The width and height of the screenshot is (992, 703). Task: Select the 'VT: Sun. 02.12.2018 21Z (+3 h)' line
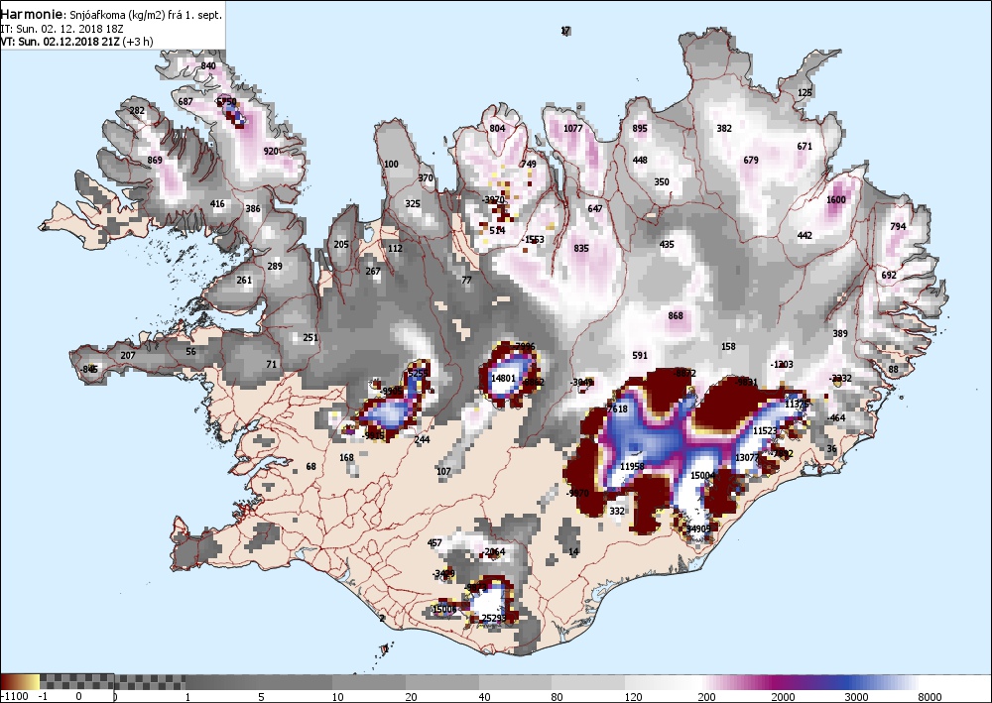point(76,42)
